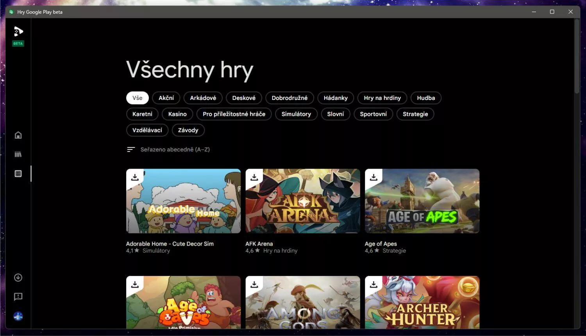Click the 4,1 rating under Adorable Home
Image resolution: width=586 pixels, height=336 pixels.
[x=132, y=251]
